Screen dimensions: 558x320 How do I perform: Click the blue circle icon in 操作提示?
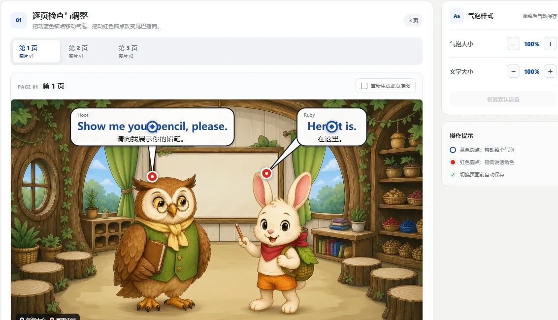coord(453,150)
